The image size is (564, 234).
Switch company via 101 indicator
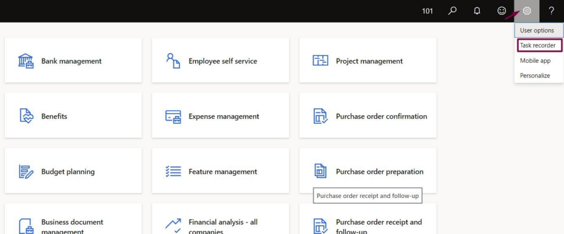pos(427,11)
